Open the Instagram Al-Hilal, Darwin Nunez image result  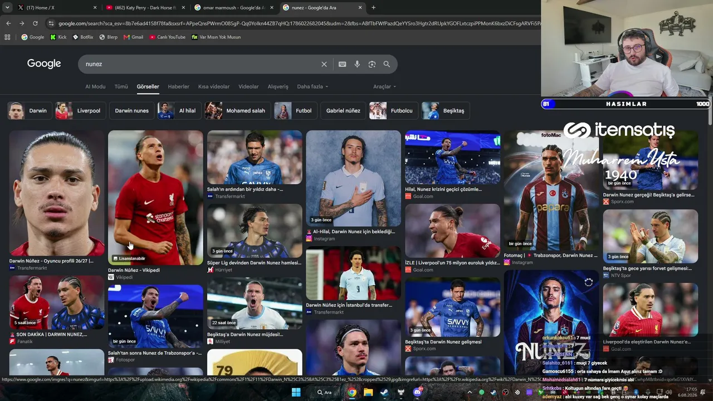click(353, 178)
